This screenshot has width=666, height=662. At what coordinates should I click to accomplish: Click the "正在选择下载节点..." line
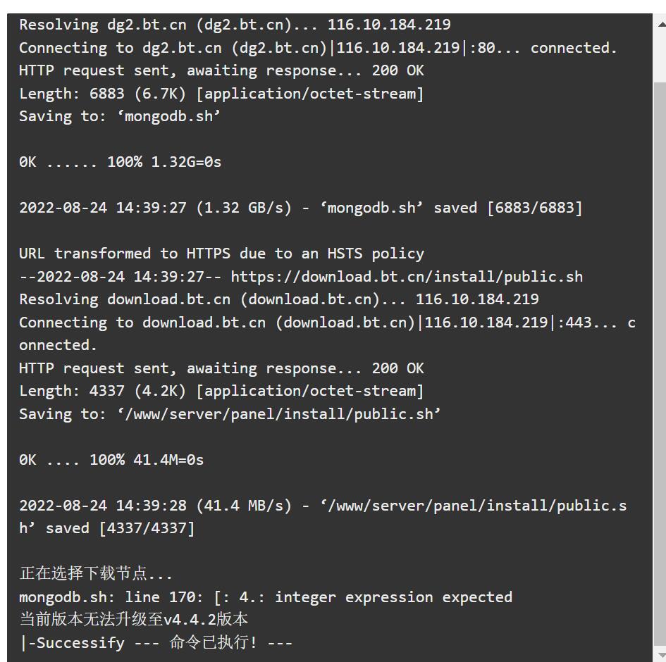click(x=96, y=574)
